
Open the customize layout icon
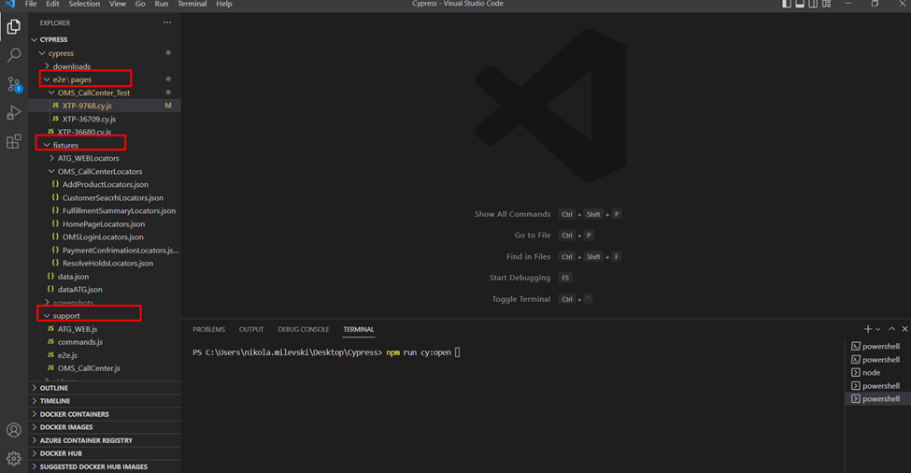(x=826, y=4)
